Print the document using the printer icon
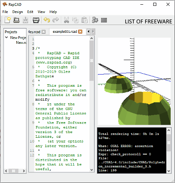The width and height of the screenshot is (175, 183). point(36,20)
